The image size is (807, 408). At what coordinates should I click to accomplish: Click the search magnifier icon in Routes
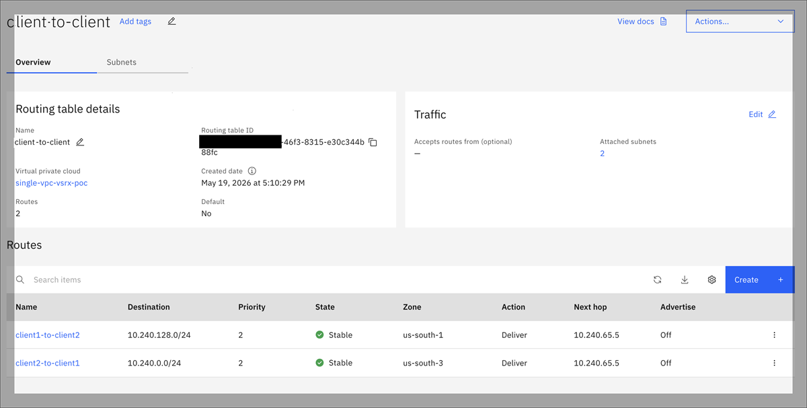tap(20, 279)
